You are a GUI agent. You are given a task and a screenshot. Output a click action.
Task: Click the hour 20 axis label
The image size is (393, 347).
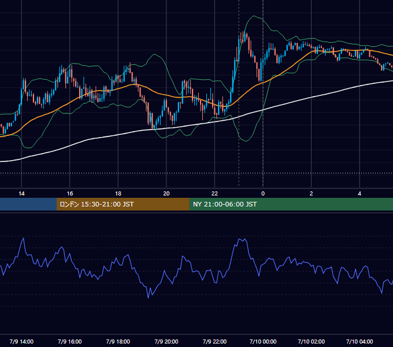[x=166, y=194]
